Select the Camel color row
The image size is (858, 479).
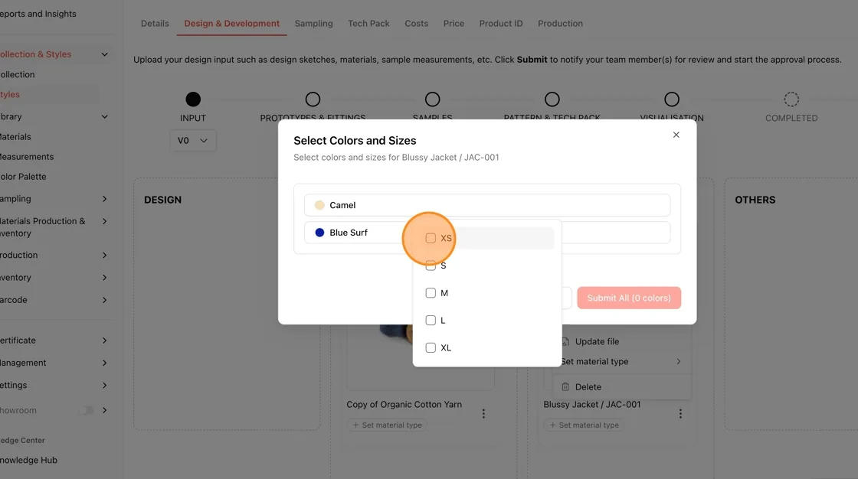point(487,205)
